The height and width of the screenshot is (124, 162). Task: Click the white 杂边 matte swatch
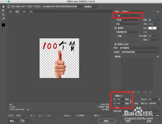[x=152, y=28]
